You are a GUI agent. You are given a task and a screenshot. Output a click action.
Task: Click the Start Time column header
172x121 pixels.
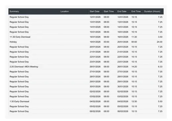tap(108, 12)
